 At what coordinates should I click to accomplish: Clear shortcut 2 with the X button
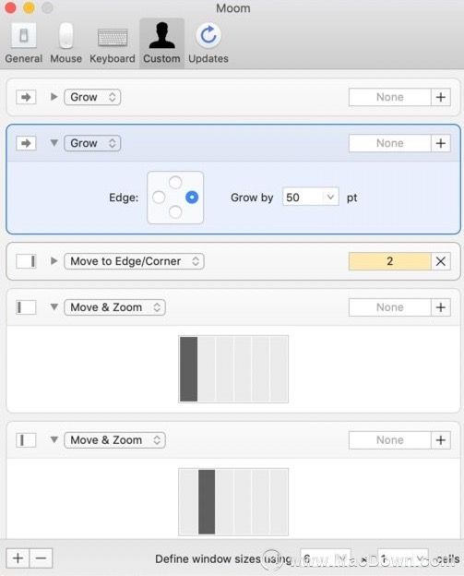[x=441, y=261]
